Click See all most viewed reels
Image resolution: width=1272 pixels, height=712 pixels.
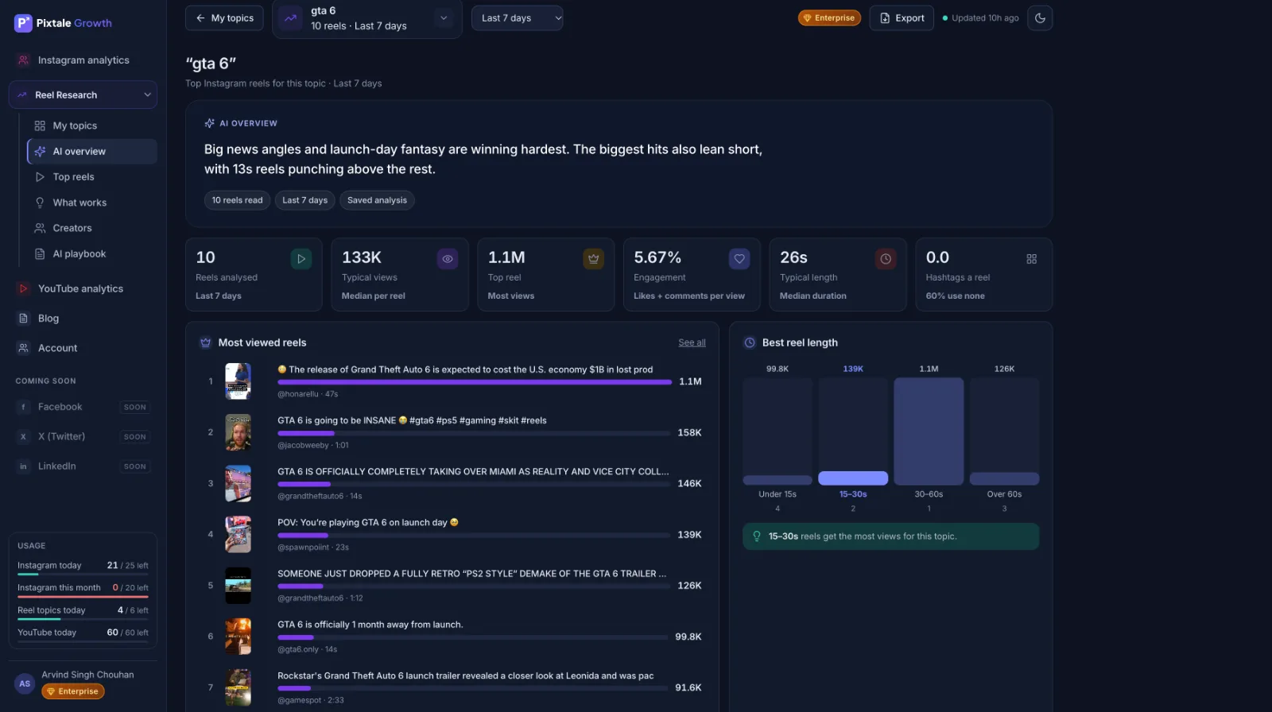click(692, 342)
